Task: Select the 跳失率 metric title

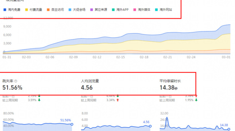Action: 8,81
